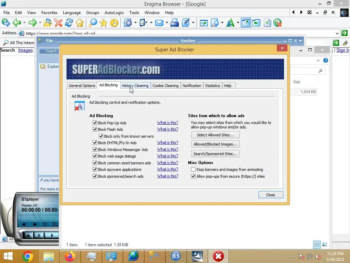Screen dimensions: 350x263
Task: Click Search/Sponsored Sites button
Action: click(215, 154)
